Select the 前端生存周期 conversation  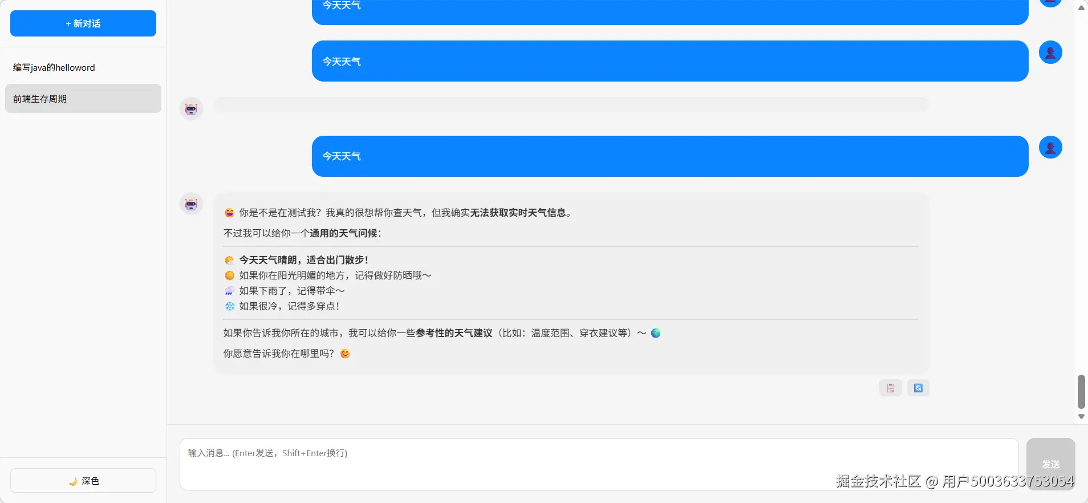click(83, 99)
